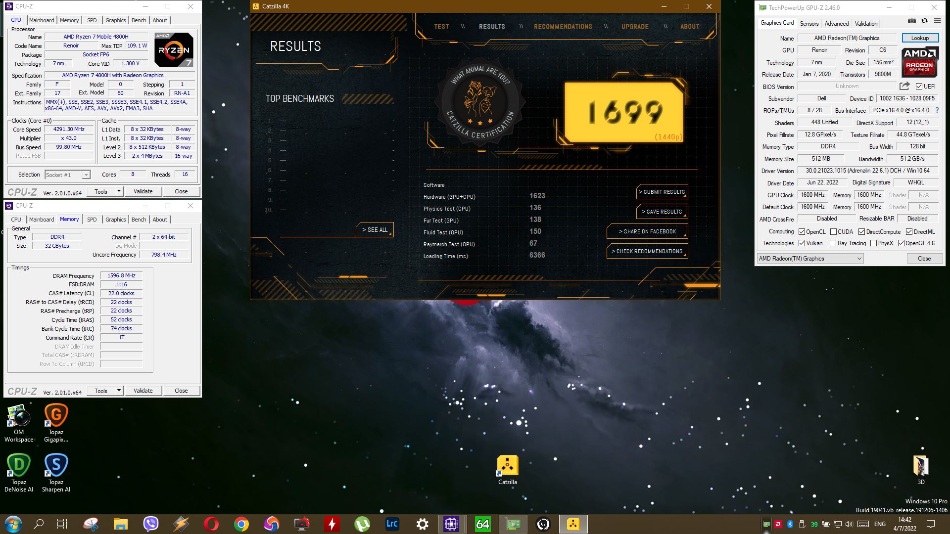
Task: Open Mainboard tab in top CPU-Z window
Action: 42,20
